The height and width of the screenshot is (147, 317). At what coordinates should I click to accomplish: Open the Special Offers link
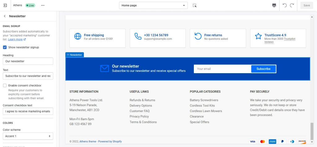pos(199,122)
